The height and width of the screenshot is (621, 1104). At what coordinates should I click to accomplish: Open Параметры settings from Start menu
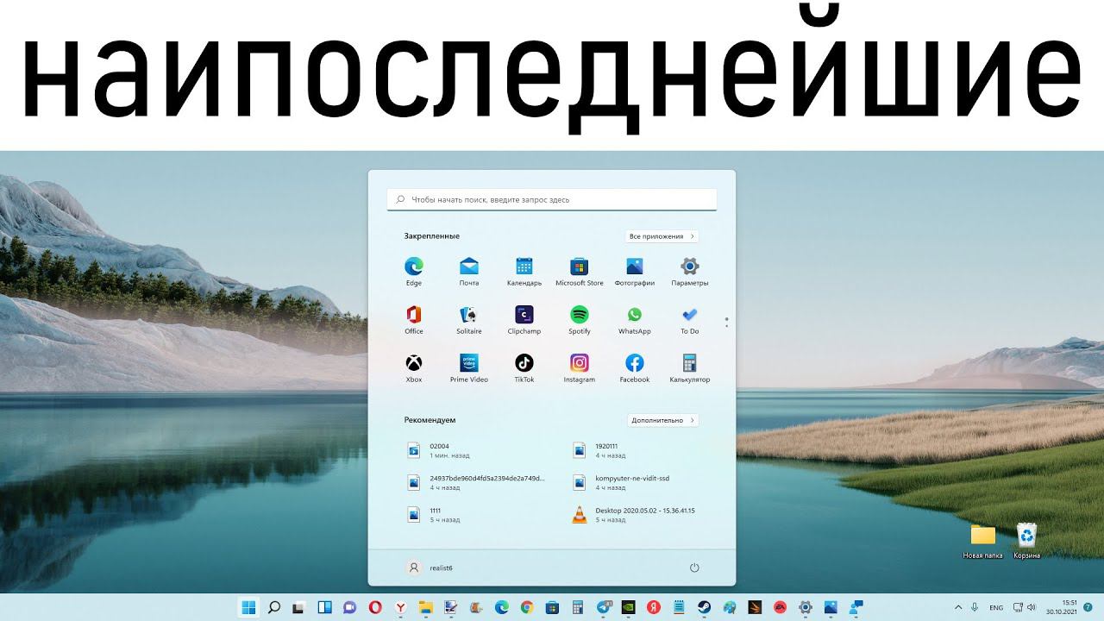(x=690, y=271)
